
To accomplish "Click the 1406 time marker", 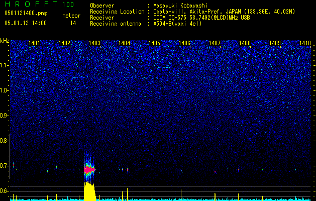I will (x=184, y=43).
